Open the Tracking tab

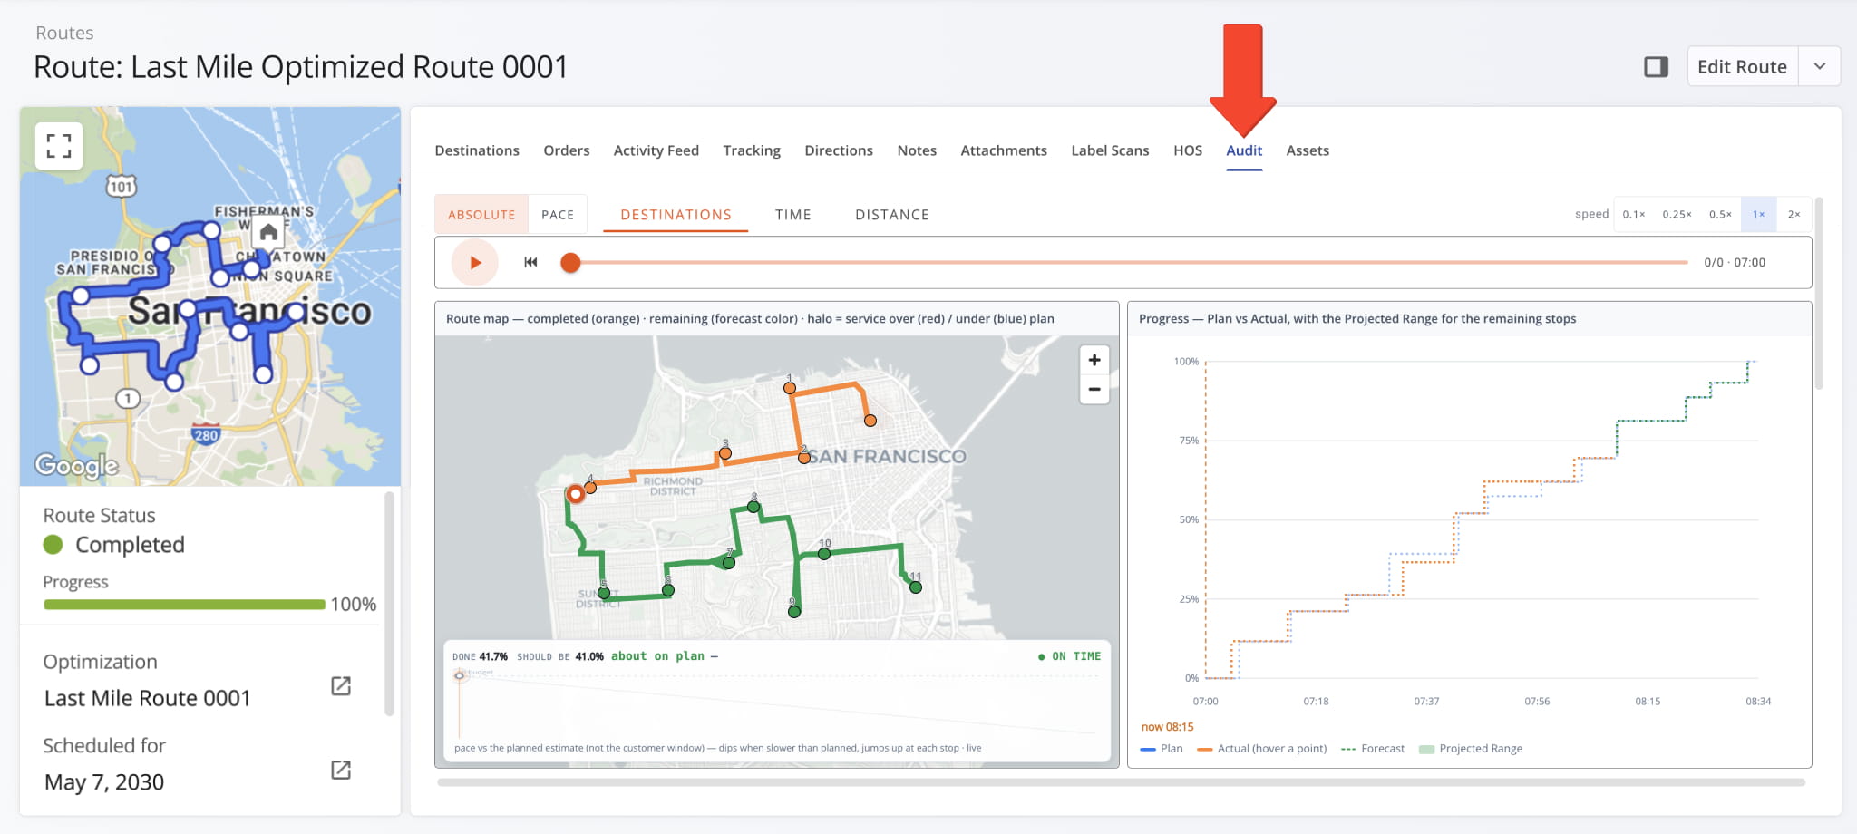pyautogui.click(x=752, y=150)
